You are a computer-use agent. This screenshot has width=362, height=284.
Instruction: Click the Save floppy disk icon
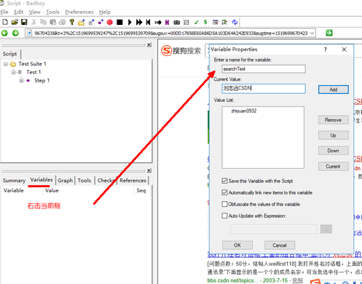[24, 22]
